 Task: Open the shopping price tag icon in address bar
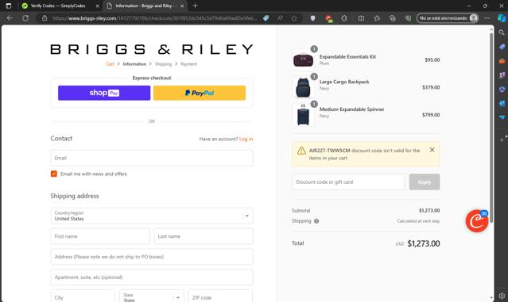266,18
